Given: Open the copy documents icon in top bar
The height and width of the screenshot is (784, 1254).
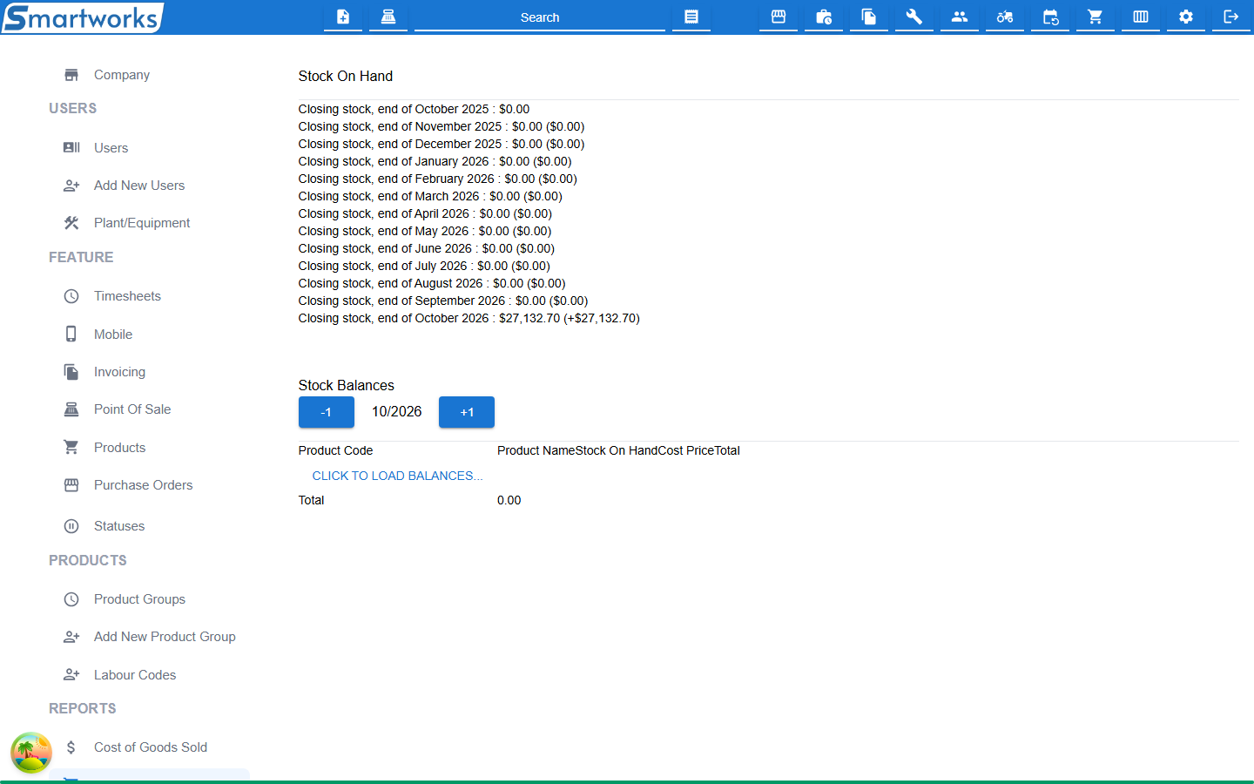Looking at the screenshot, I should click(x=869, y=17).
